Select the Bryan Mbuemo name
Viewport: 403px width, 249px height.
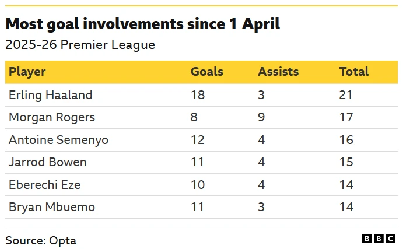click(52, 207)
